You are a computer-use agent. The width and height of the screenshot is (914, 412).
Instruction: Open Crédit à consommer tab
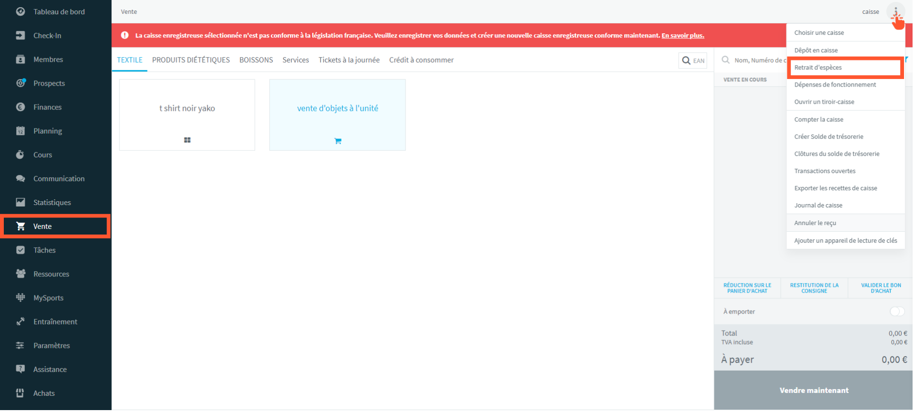pyautogui.click(x=421, y=60)
